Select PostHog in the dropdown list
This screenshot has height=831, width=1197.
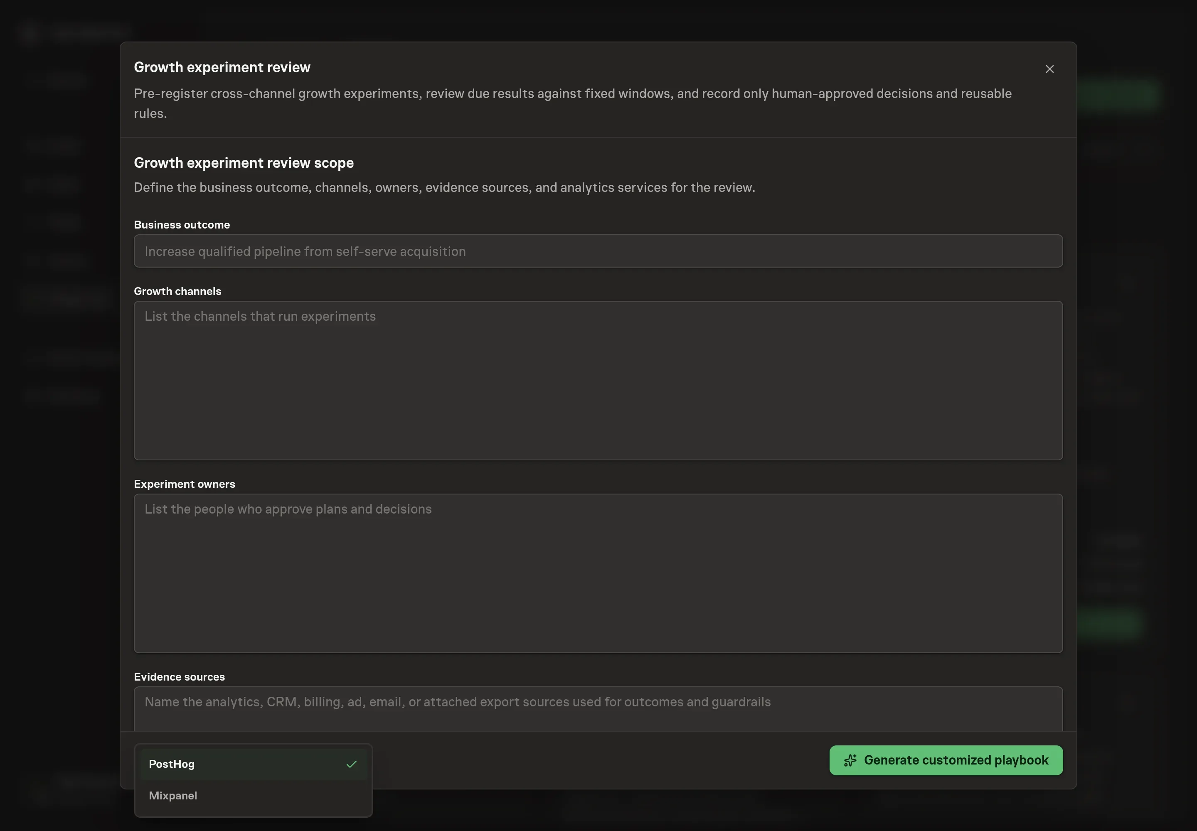[x=253, y=764]
